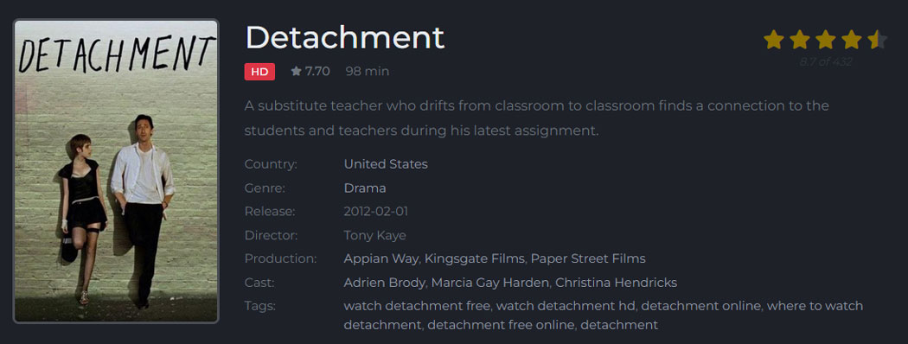
Task: View Adrien Brody's cast page
Action: [x=385, y=283]
